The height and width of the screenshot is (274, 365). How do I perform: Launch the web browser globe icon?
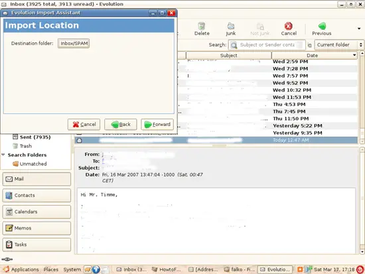[96, 269]
